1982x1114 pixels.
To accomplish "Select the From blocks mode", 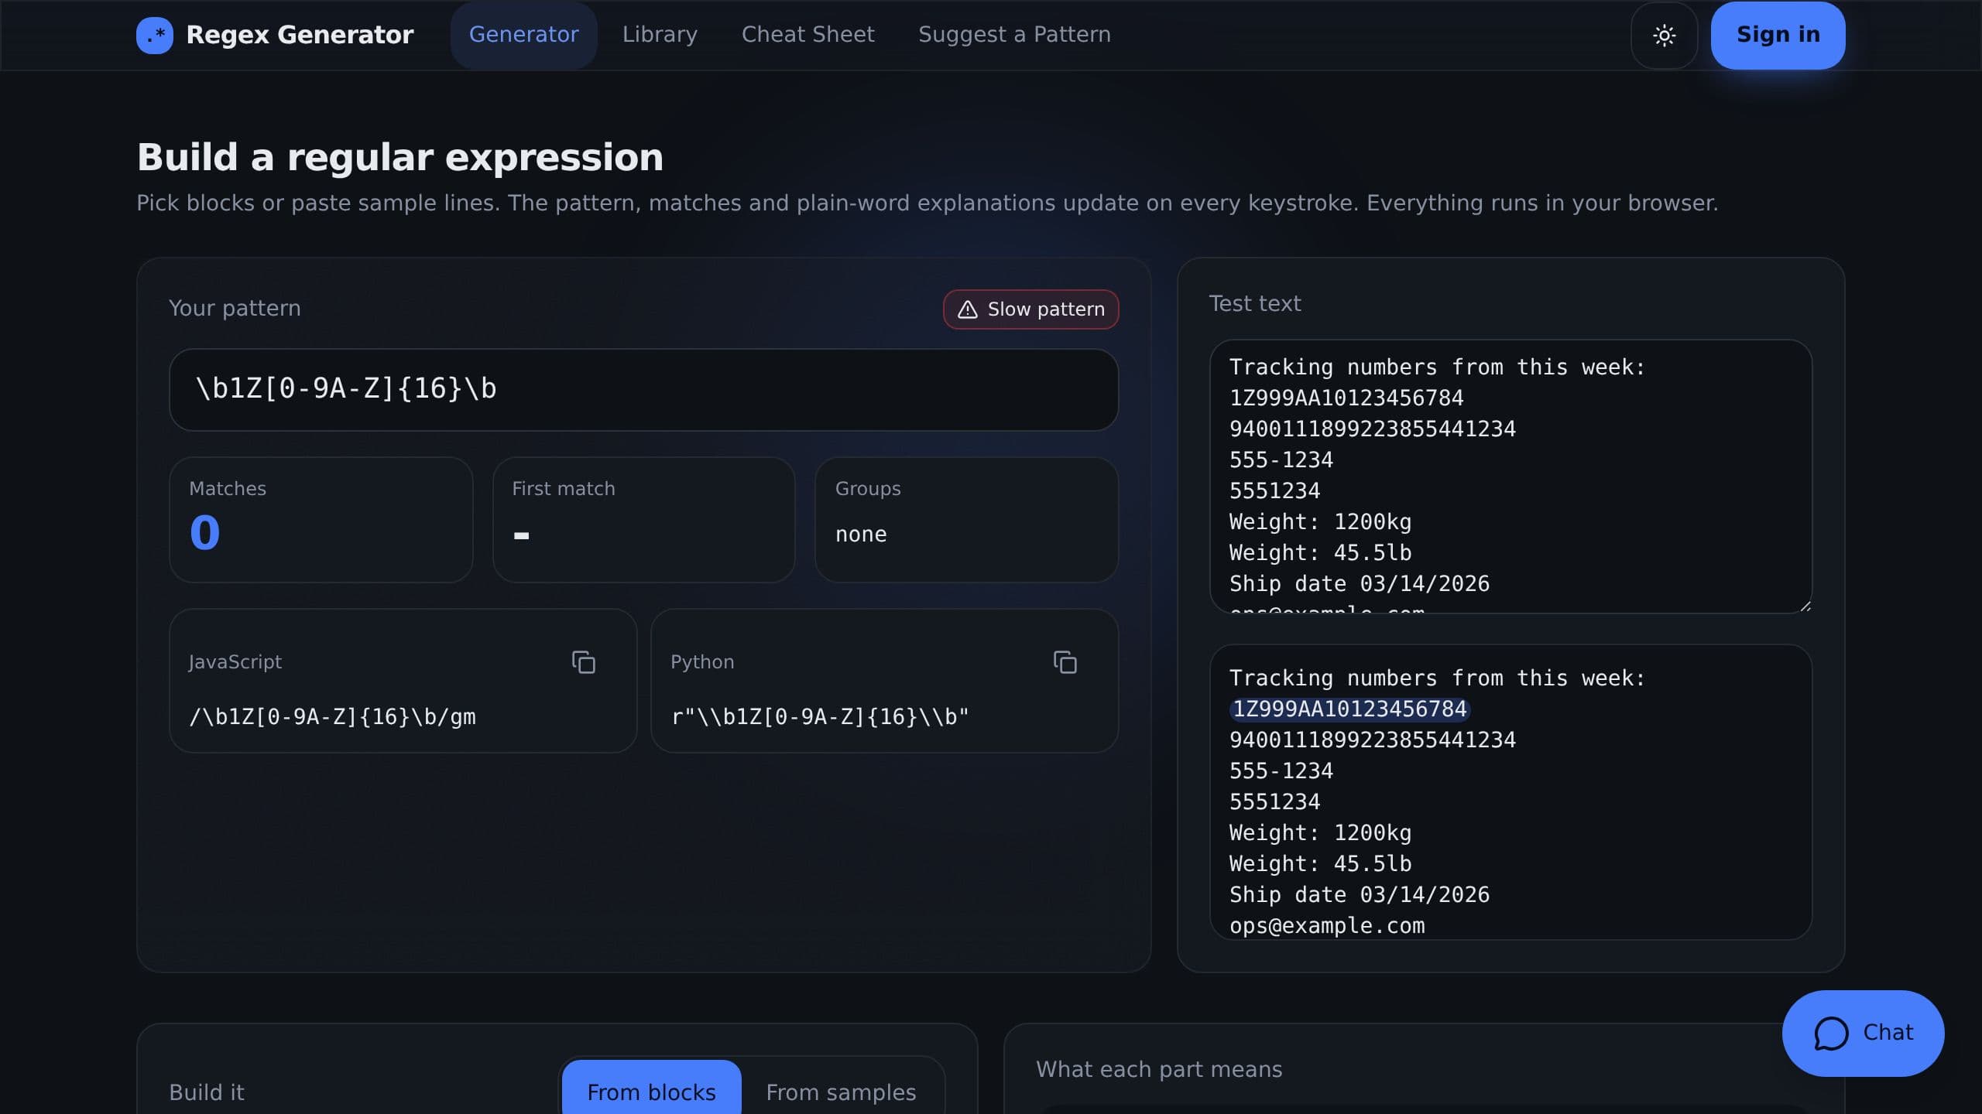I will click(651, 1091).
